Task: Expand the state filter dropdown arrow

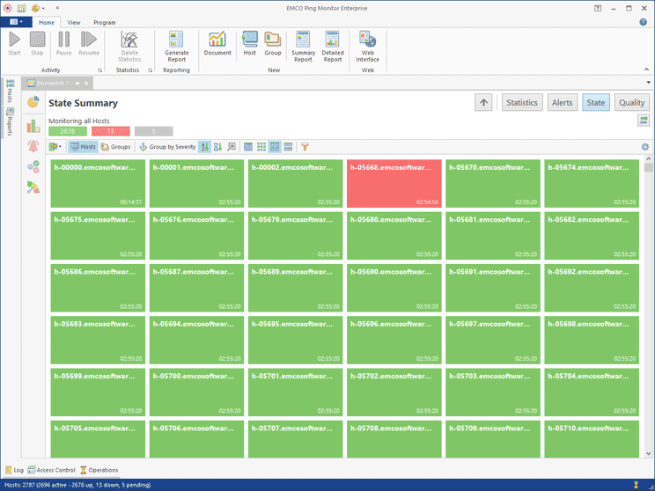Action: click(x=60, y=147)
